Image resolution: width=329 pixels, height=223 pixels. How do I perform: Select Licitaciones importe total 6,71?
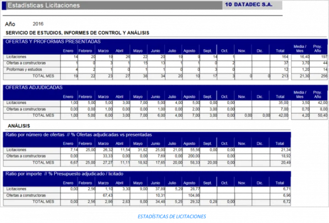pyautogui.click(x=287, y=189)
